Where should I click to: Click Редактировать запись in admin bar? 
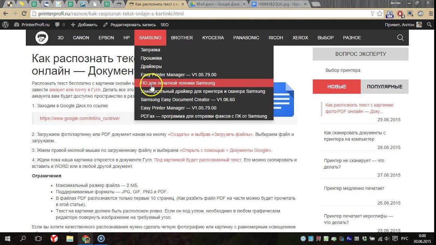[x=129, y=25]
